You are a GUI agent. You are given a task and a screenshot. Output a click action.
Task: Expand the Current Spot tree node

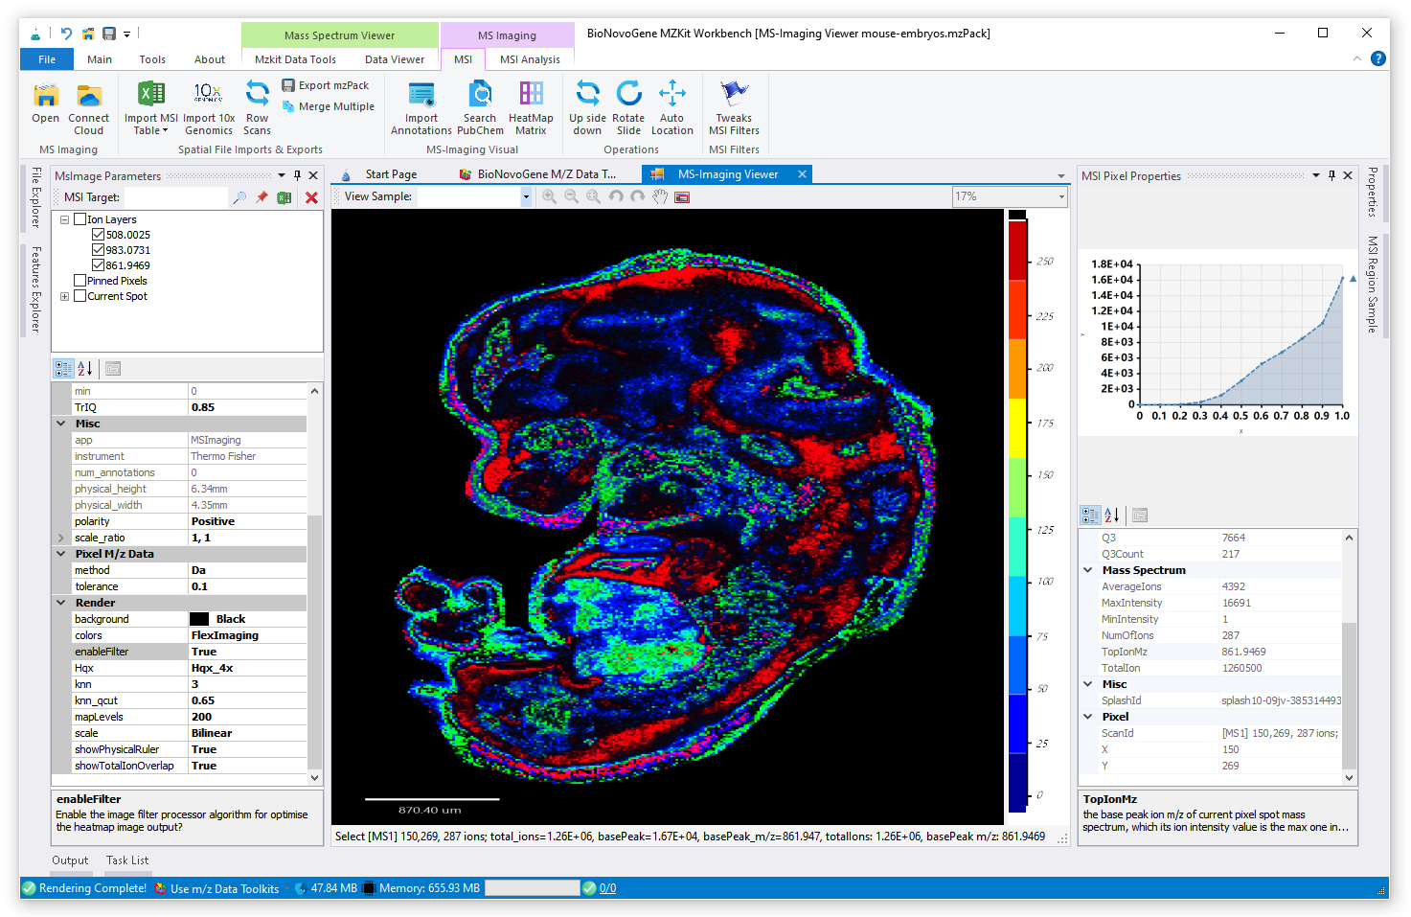pos(64,296)
